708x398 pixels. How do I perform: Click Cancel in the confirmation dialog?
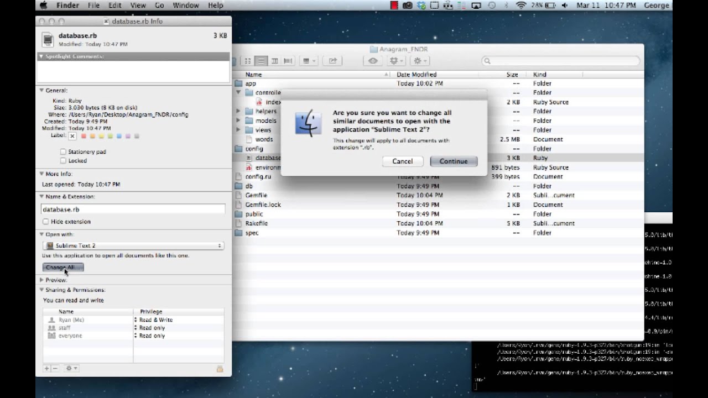[x=402, y=161]
